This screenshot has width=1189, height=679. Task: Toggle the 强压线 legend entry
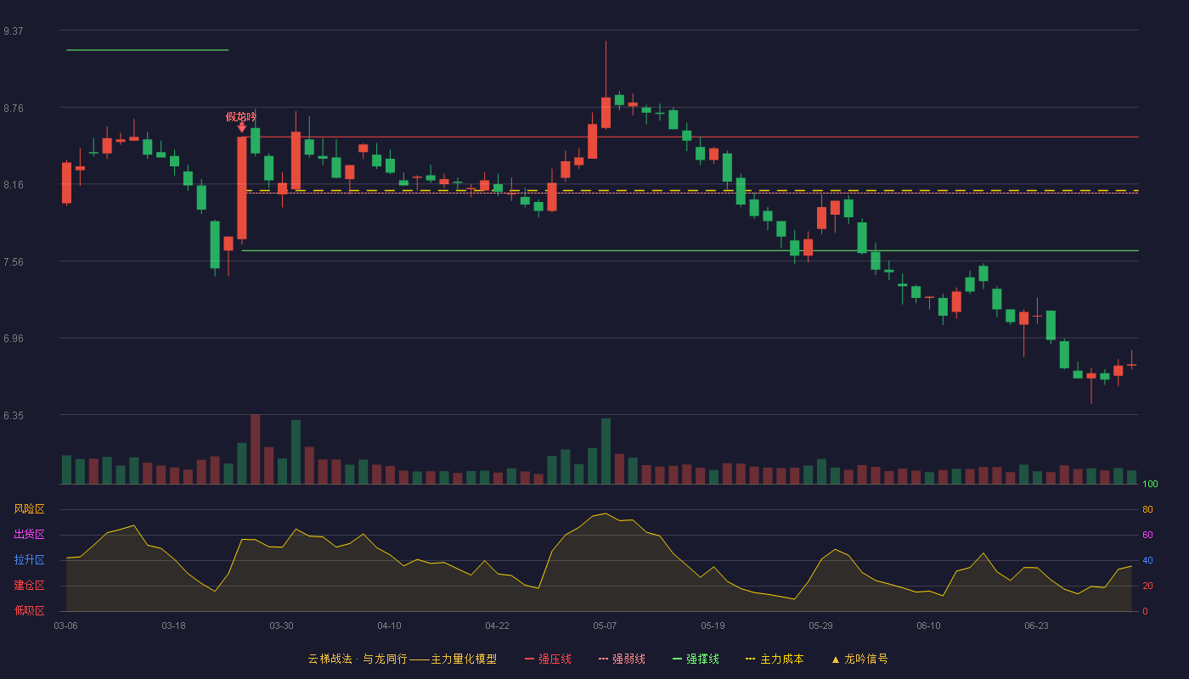548,659
